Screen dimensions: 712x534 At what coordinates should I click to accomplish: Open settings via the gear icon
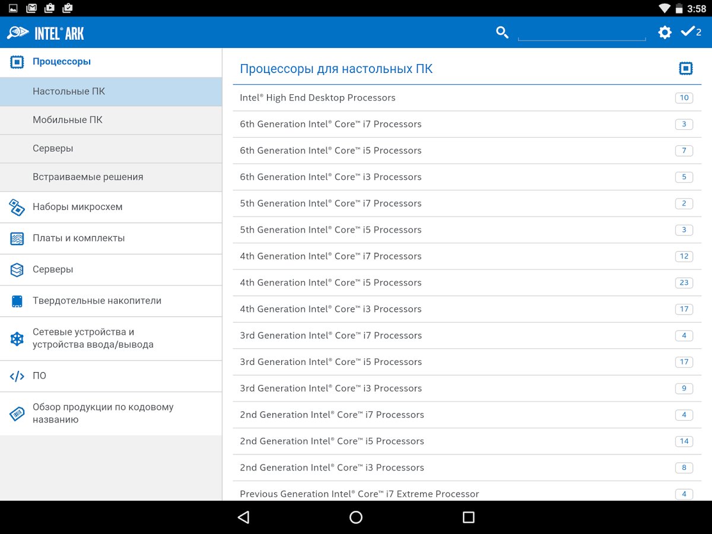click(665, 33)
